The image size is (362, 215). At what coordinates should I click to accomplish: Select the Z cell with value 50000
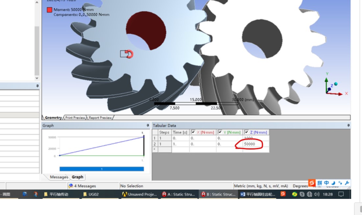click(x=256, y=144)
